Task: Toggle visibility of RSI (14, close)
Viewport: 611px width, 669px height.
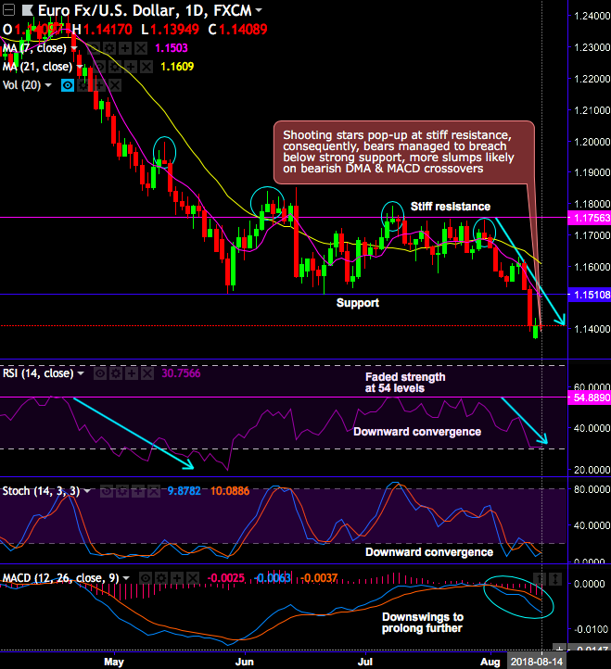Action: (x=100, y=373)
